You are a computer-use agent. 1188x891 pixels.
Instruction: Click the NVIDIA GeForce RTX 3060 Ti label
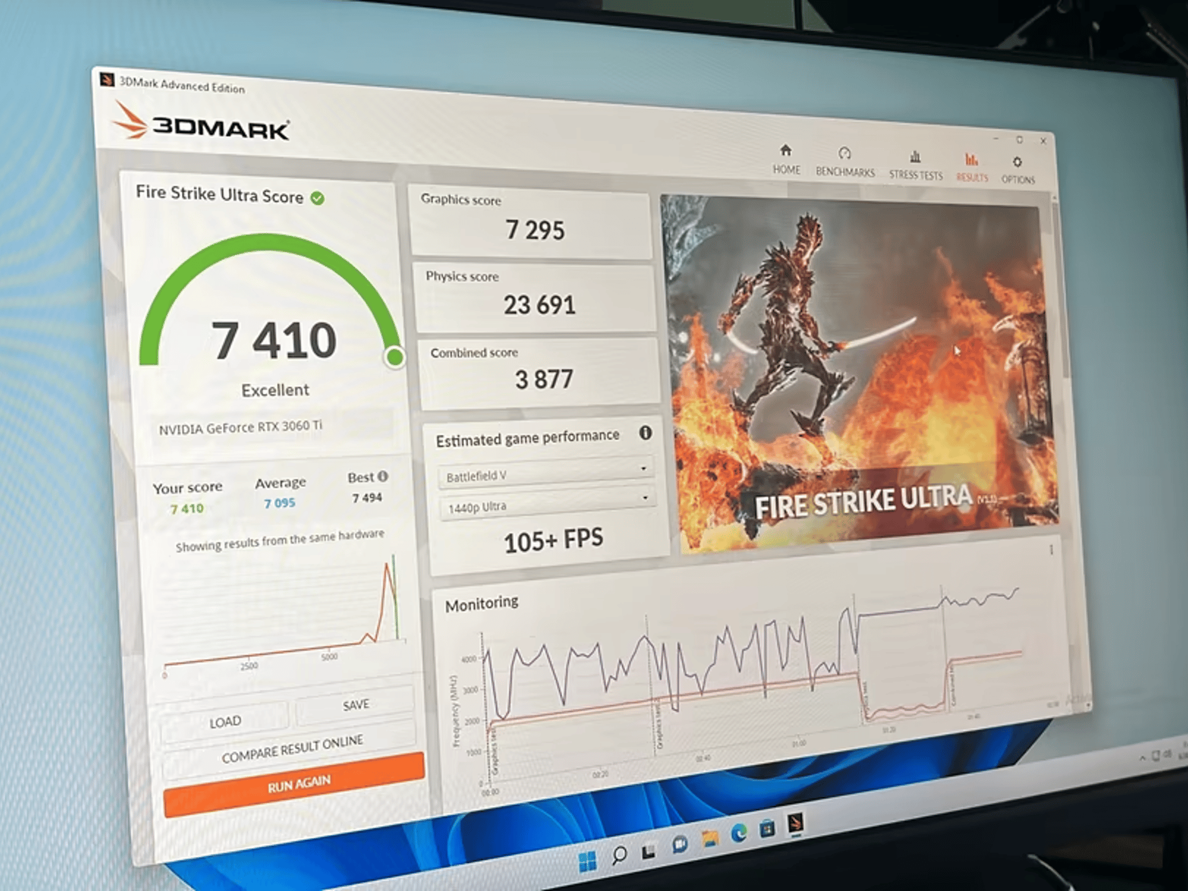click(241, 428)
